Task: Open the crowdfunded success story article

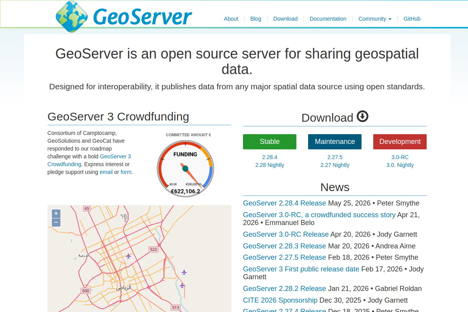Action: point(319,215)
